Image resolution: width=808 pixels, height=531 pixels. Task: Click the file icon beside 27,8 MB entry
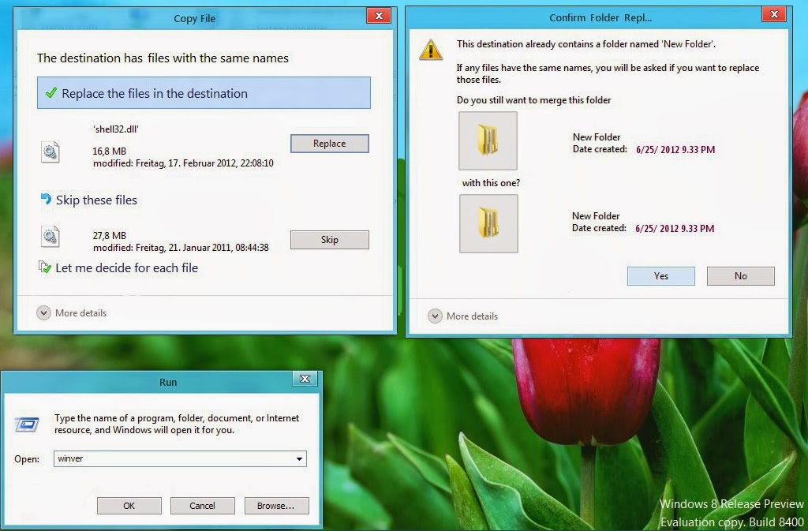pyautogui.click(x=50, y=236)
